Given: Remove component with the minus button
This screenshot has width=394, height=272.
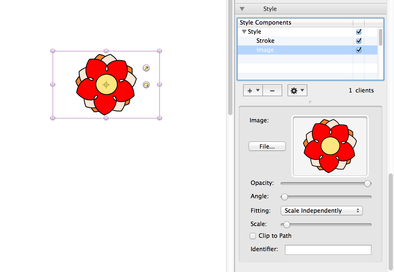Looking at the screenshot, I should tap(272, 91).
